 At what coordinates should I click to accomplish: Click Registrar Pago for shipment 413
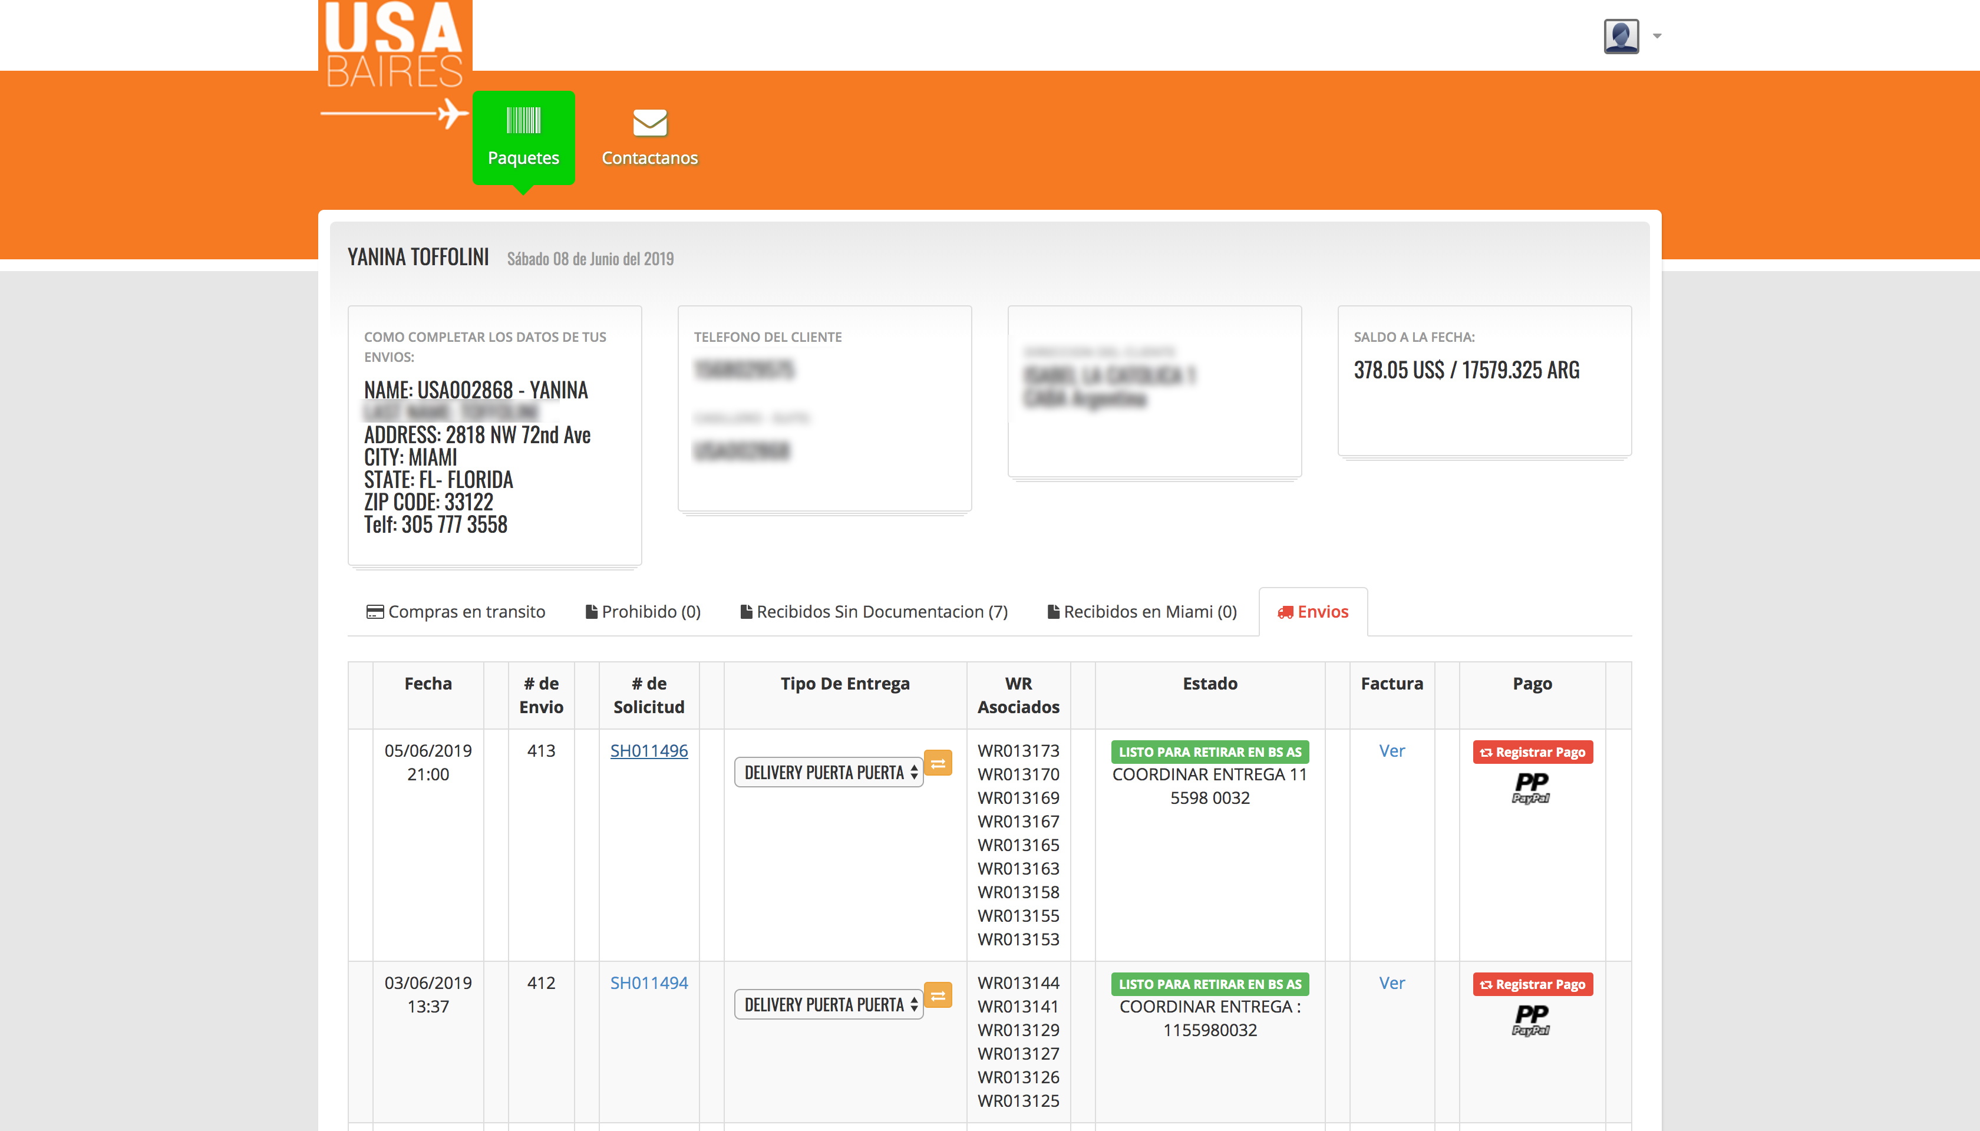(x=1532, y=752)
